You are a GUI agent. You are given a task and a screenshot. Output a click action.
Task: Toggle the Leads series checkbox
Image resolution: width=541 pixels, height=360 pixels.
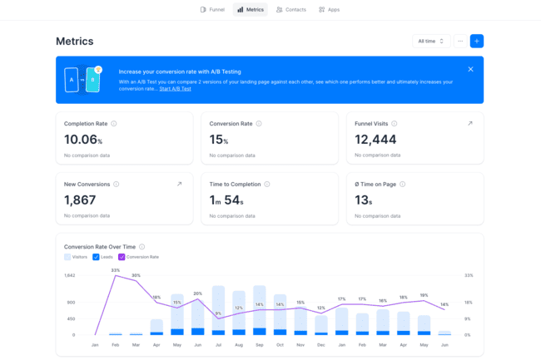coord(96,257)
